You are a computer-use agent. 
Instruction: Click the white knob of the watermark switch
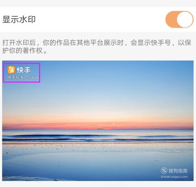point(185,19)
